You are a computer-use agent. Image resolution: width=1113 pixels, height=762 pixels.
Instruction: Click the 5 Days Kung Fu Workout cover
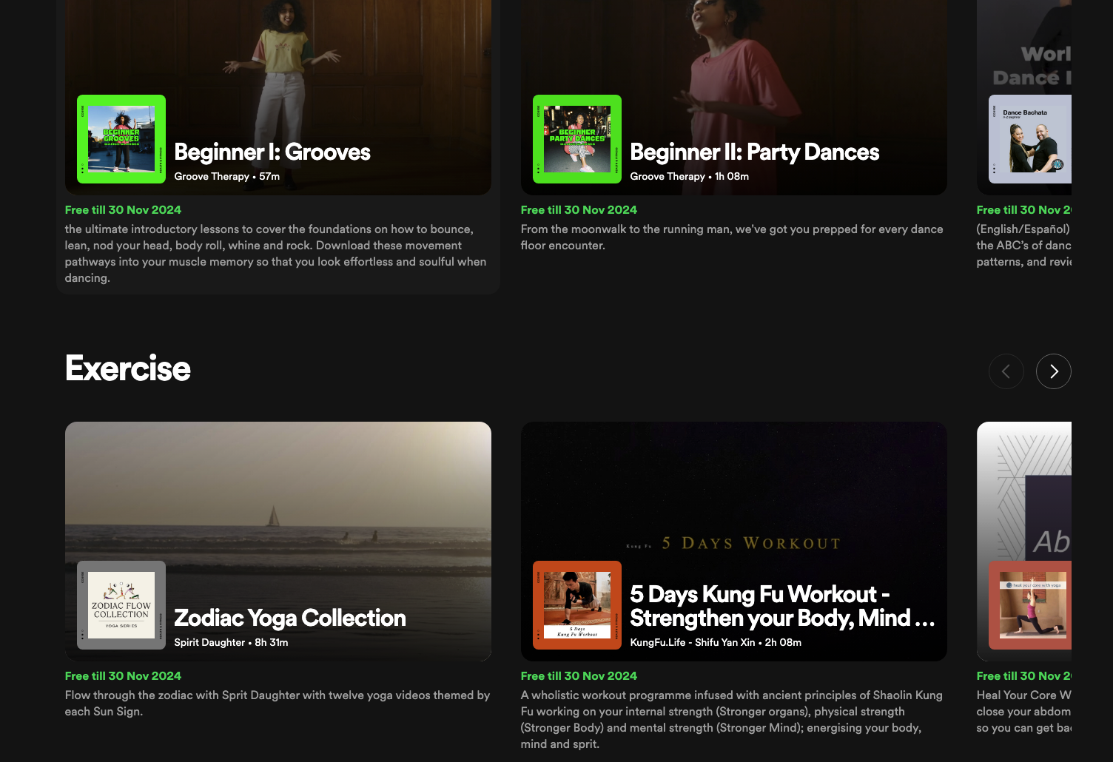pyautogui.click(x=577, y=605)
